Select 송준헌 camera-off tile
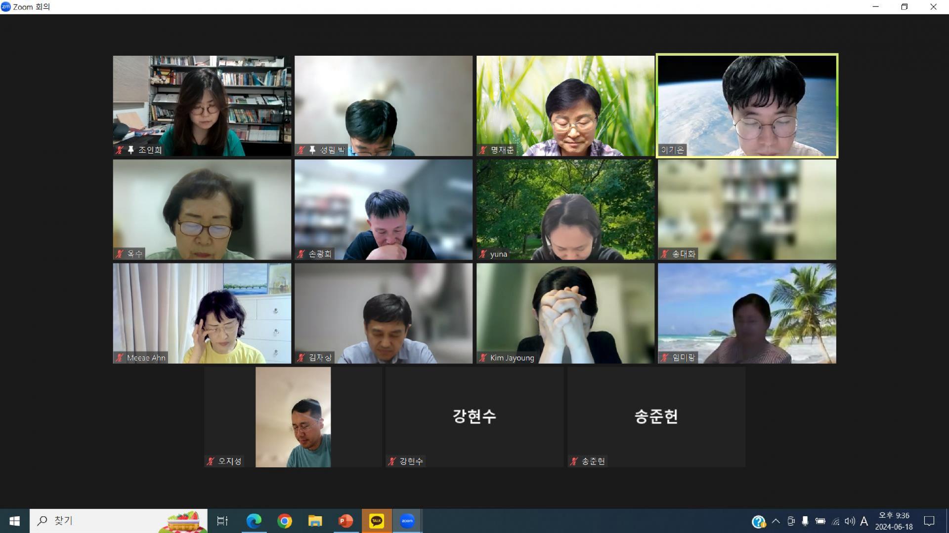 point(656,417)
